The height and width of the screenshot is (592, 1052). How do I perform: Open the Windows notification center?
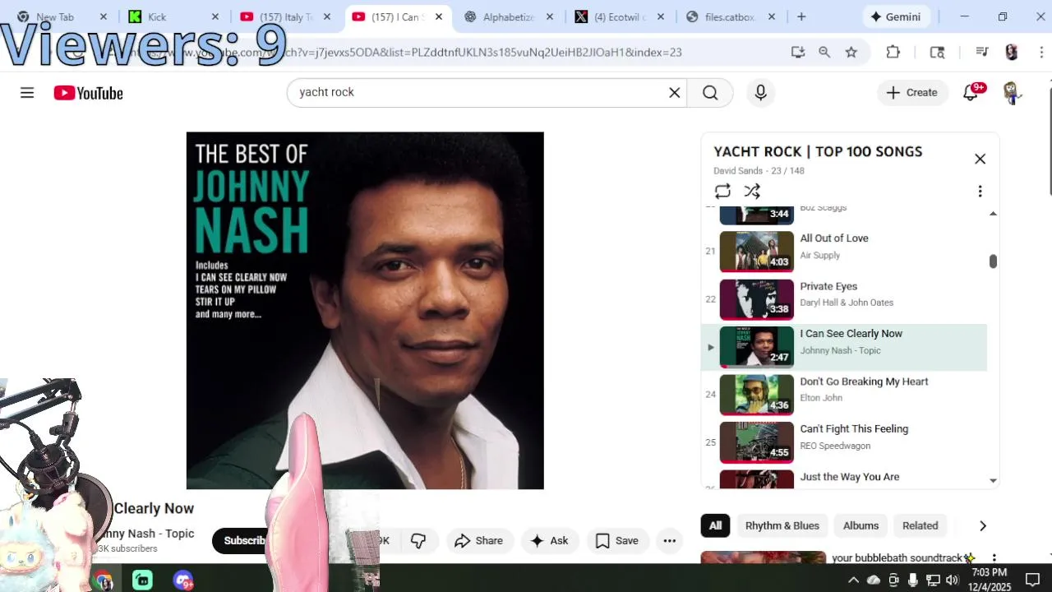[x=1032, y=580]
